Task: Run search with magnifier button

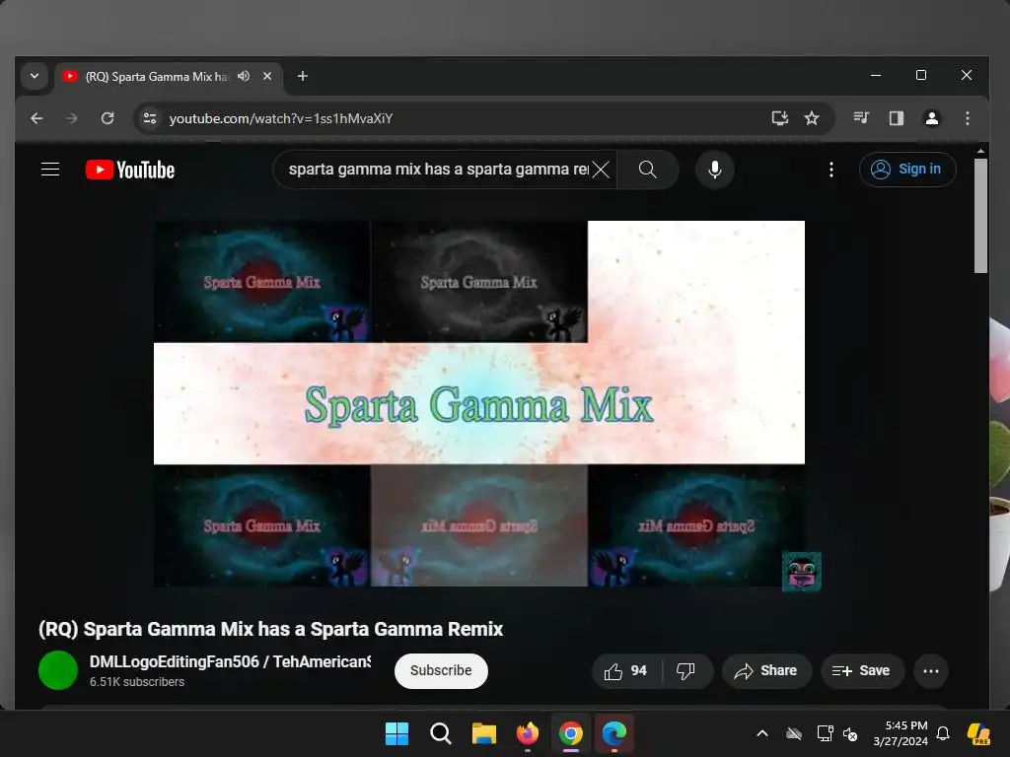Action: 647,170
